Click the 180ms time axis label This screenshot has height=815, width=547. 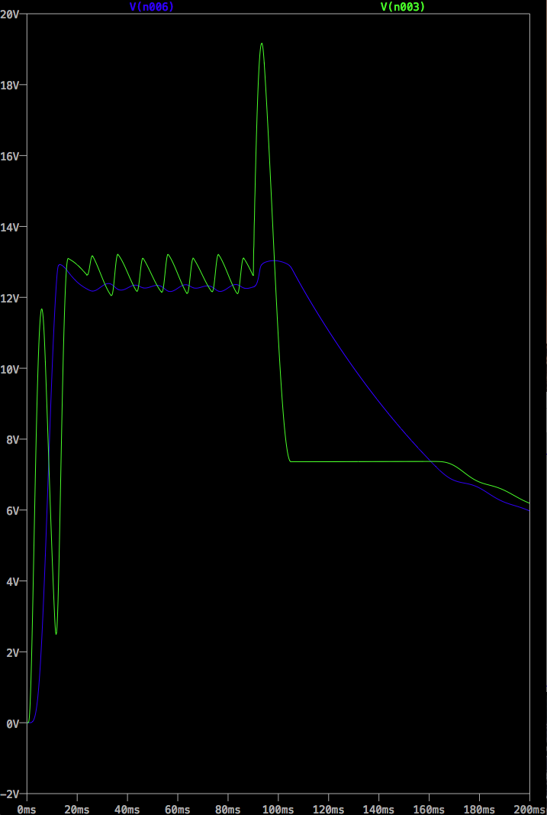point(480,810)
